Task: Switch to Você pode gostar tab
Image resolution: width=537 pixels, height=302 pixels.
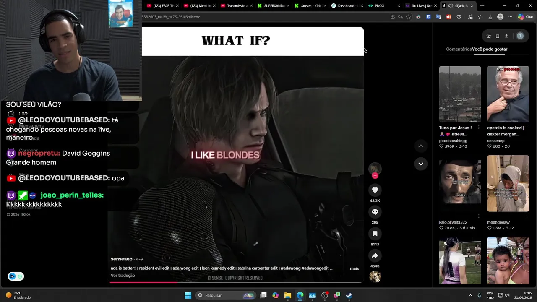Action: (x=490, y=49)
